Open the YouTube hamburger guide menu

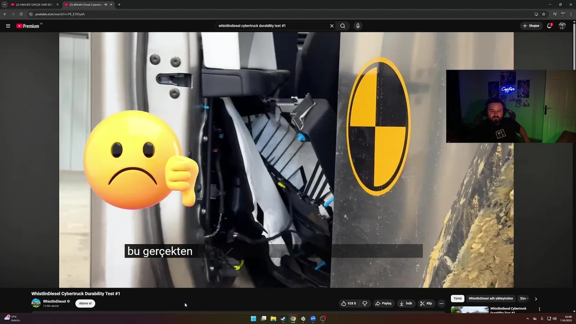pos(8,26)
